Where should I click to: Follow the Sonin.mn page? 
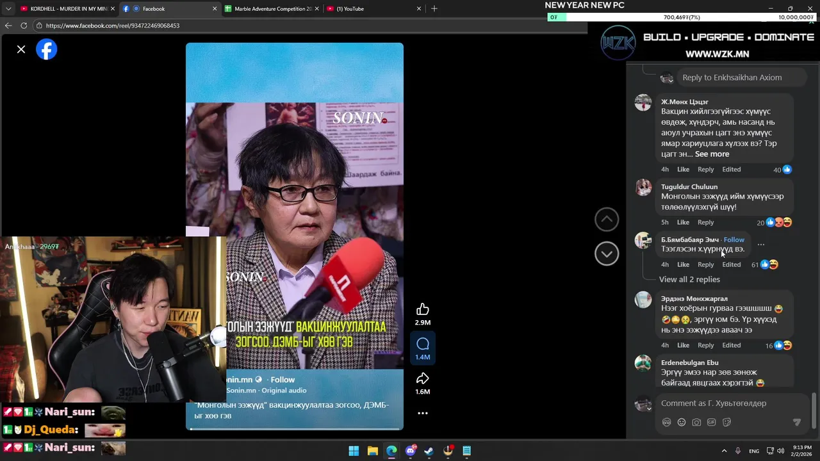[x=283, y=380]
